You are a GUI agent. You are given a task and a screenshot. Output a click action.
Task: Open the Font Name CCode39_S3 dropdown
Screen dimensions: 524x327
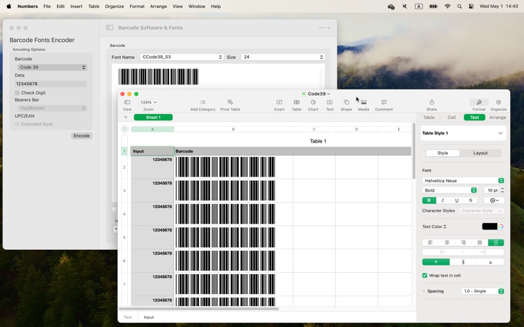pyautogui.click(x=181, y=57)
